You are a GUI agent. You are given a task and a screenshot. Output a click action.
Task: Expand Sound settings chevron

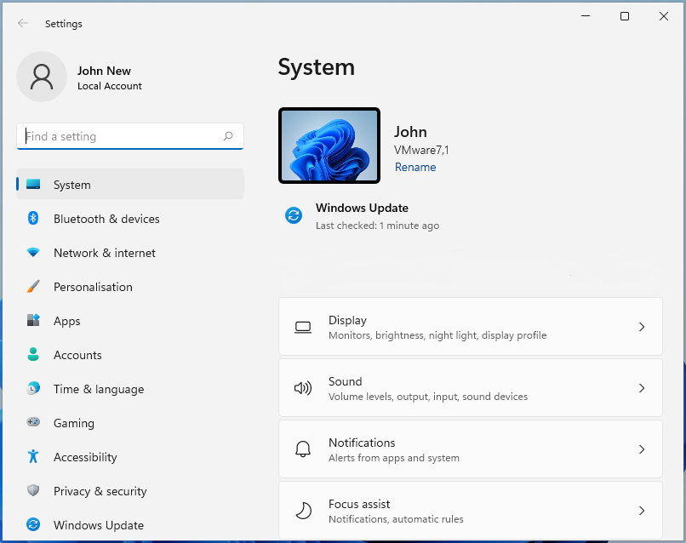[x=642, y=388]
